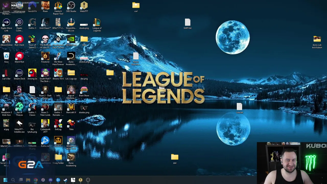
Task: Open Elgato Wave Link shortcut
Action: click(6, 25)
